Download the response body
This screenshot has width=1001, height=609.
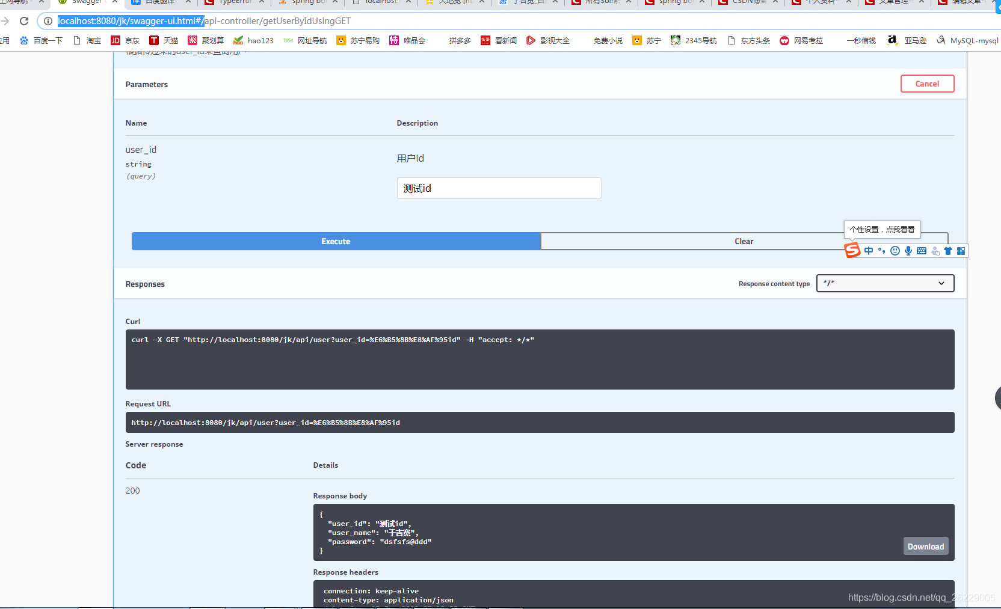925,546
